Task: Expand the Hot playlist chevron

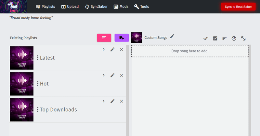Action: pyautogui.click(x=104, y=75)
